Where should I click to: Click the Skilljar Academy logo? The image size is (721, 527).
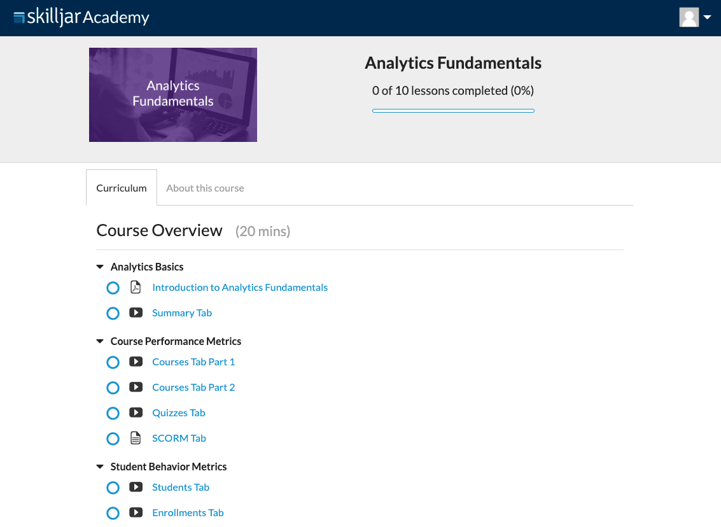point(81,17)
